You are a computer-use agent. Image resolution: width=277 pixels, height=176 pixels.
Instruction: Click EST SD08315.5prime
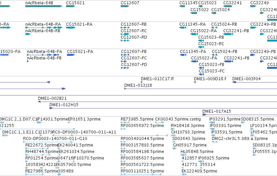pos(243,122)
